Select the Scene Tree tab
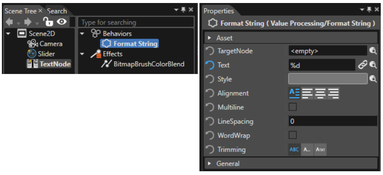The image size is (383, 175). [21, 11]
